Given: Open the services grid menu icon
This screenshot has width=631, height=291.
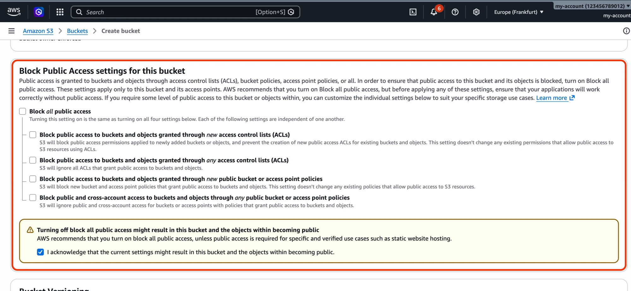Looking at the screenshot, I should click(60, 12).
